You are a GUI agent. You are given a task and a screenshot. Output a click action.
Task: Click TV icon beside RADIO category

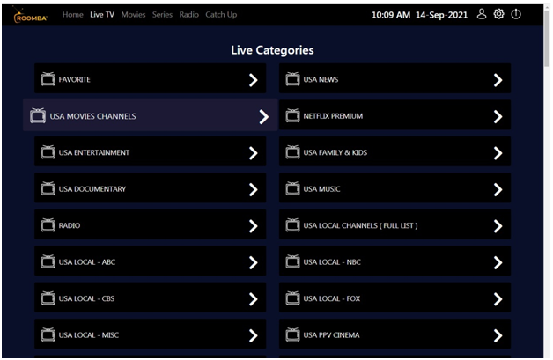click(48, 225)
